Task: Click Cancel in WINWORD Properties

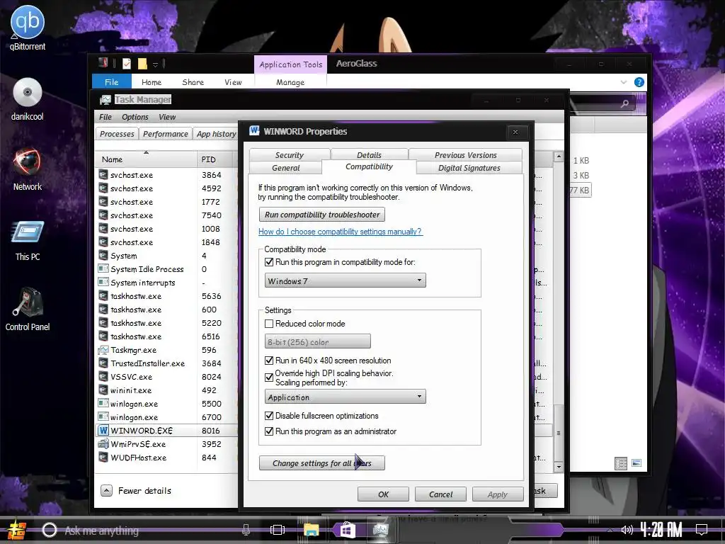Action: (440, 494)
